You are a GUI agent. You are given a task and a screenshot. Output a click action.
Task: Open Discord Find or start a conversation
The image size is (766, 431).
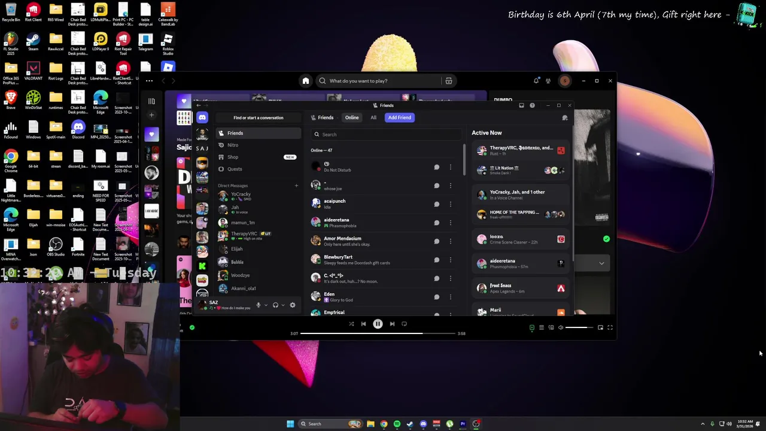tap(258, 118)
